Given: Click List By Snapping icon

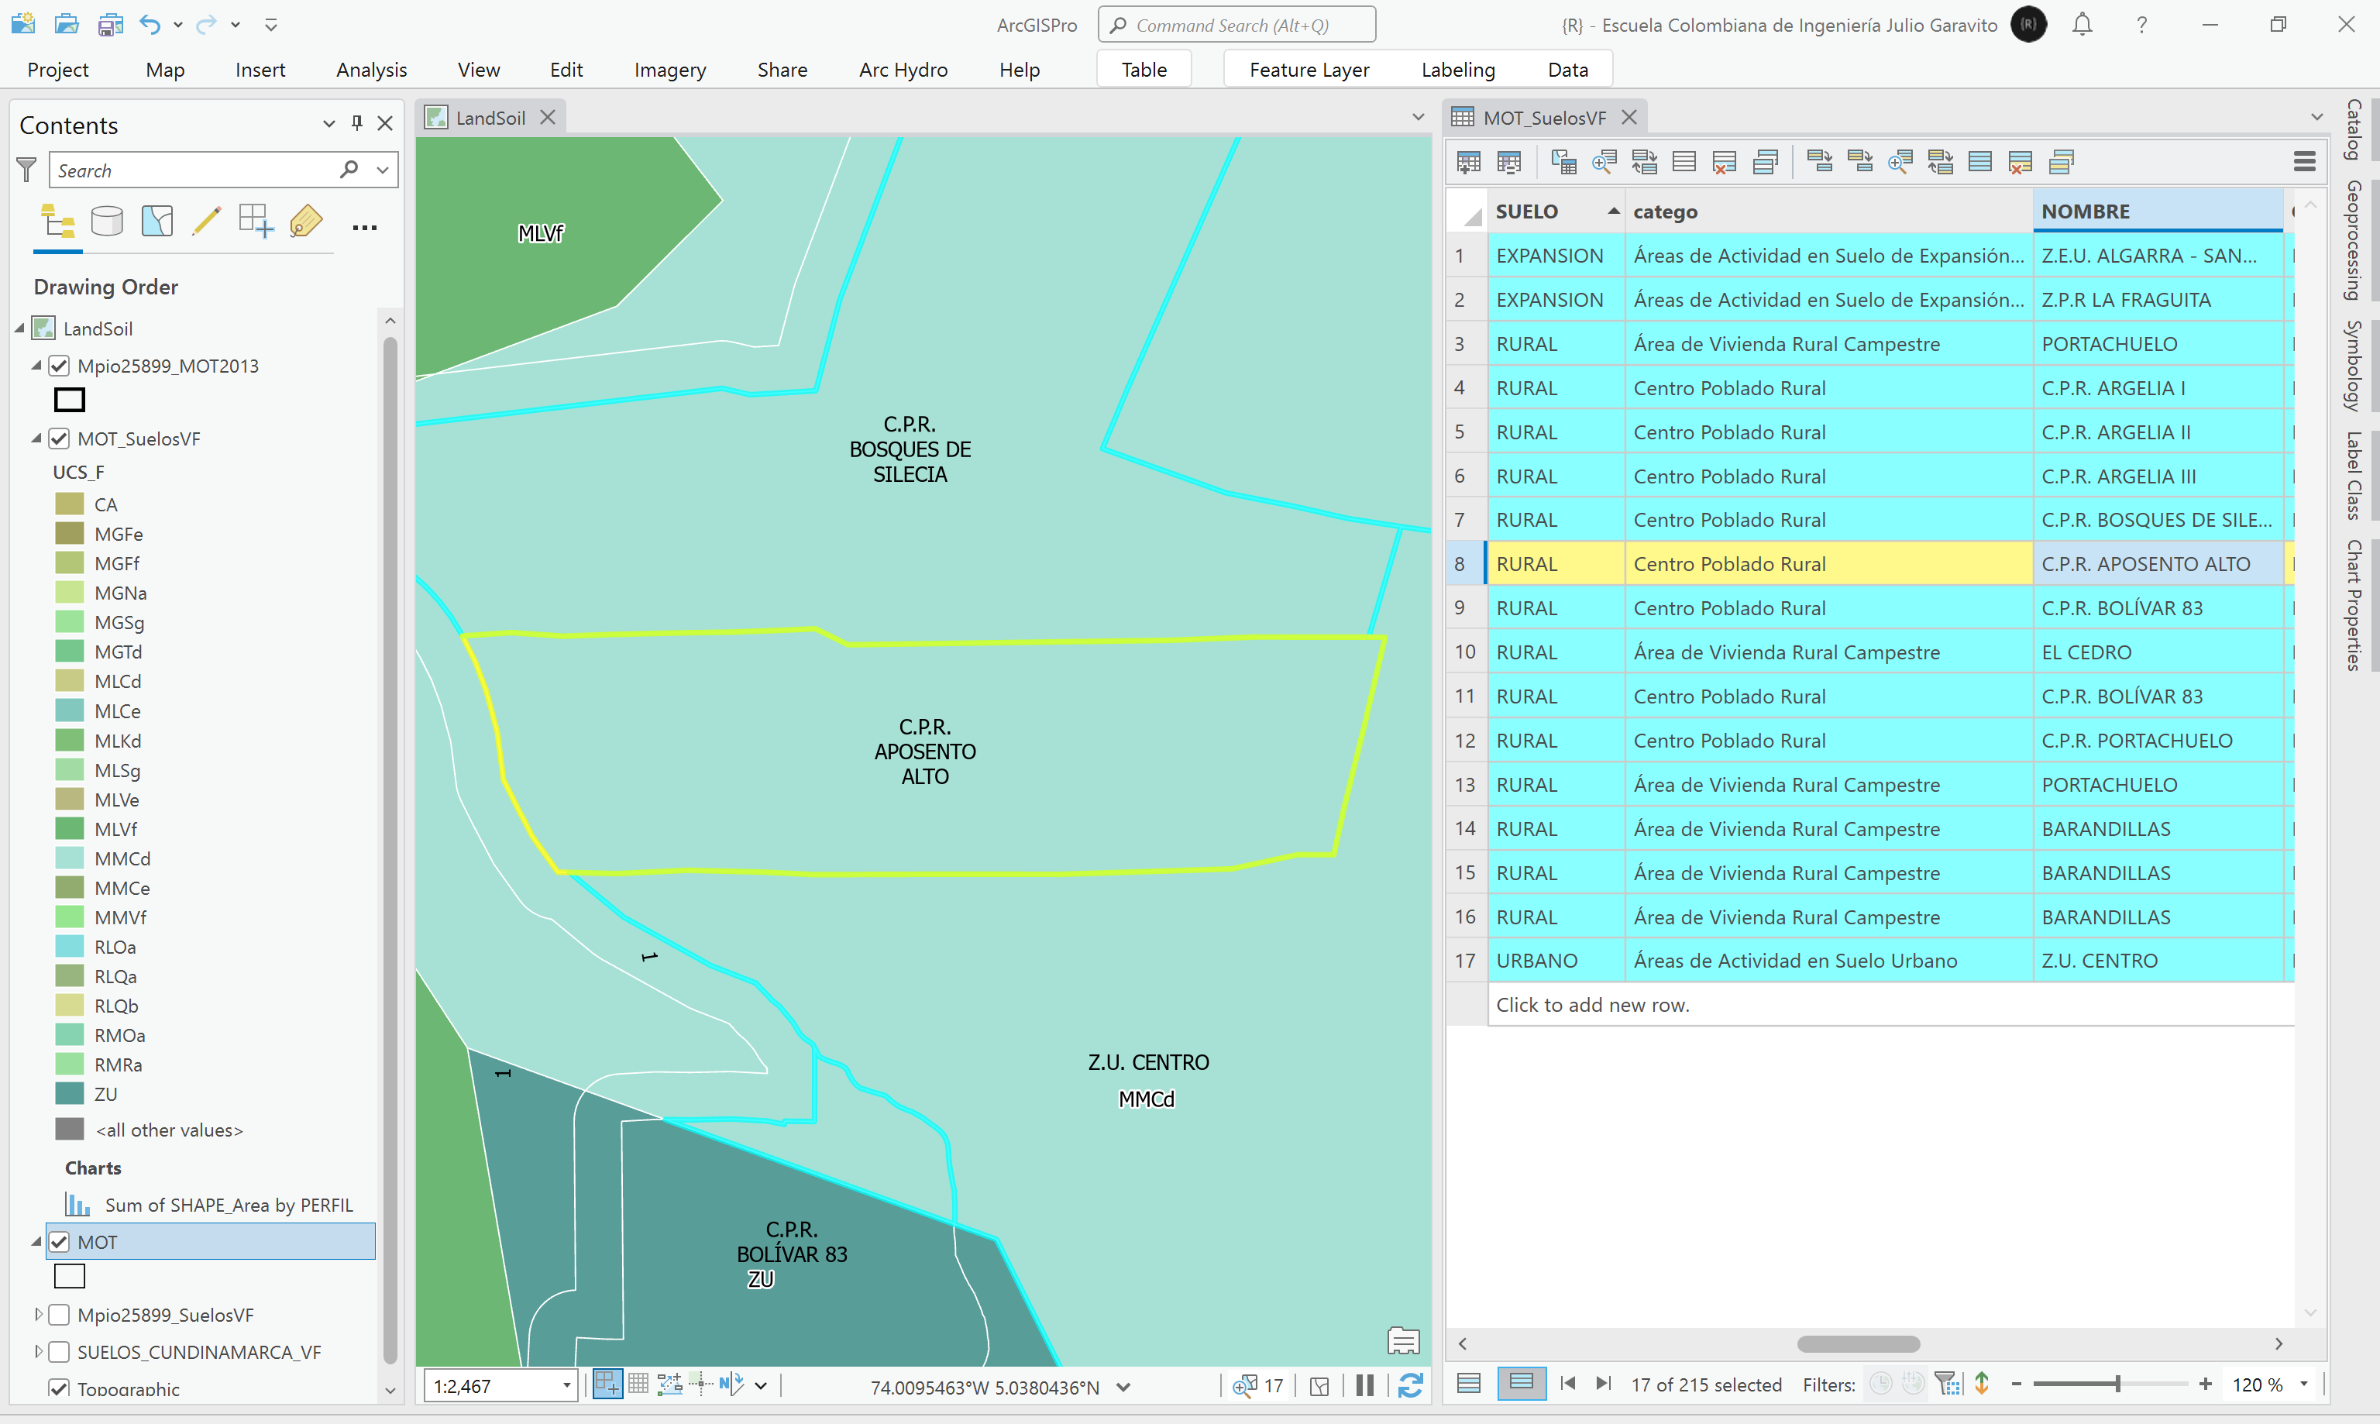Looking at the screenshot, I should (256, 222).
